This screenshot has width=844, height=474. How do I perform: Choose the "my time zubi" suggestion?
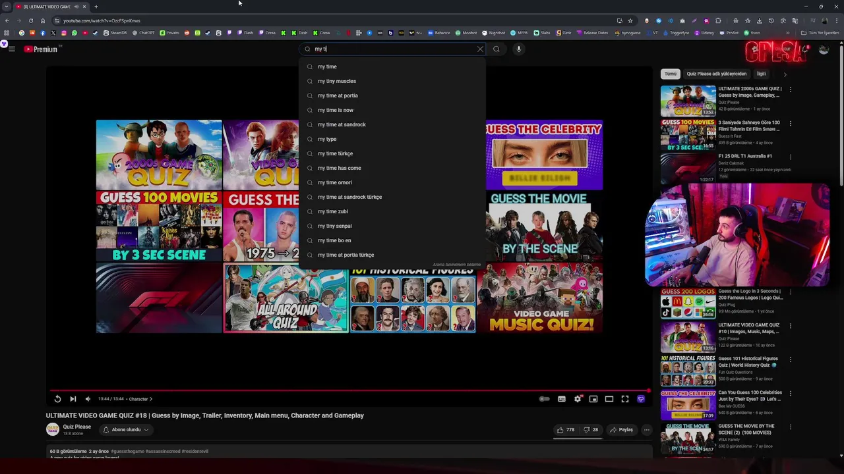(392, 211)
